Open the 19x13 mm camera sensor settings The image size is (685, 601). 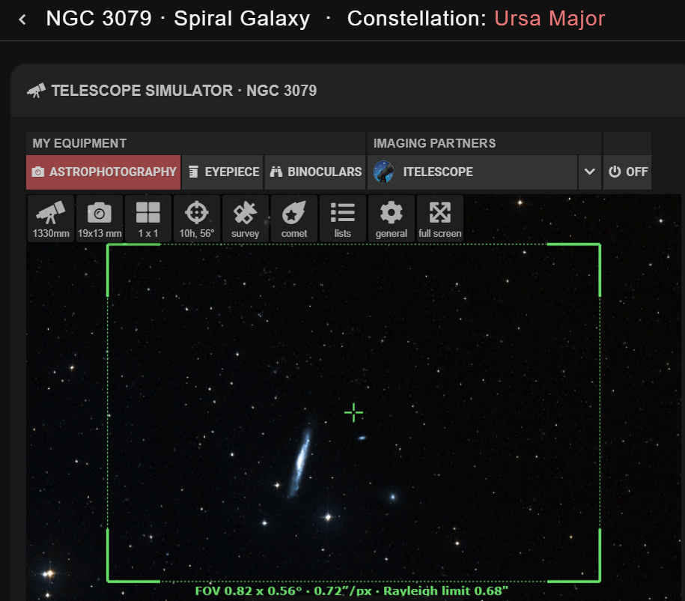click(99, 219)
